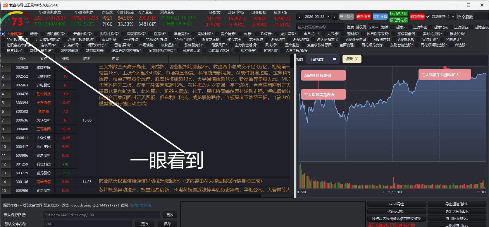The width and height of the screenshot is (489, 227).
Task: Select the 市场情绪 tab option
Action: click(x=146, y=45)
